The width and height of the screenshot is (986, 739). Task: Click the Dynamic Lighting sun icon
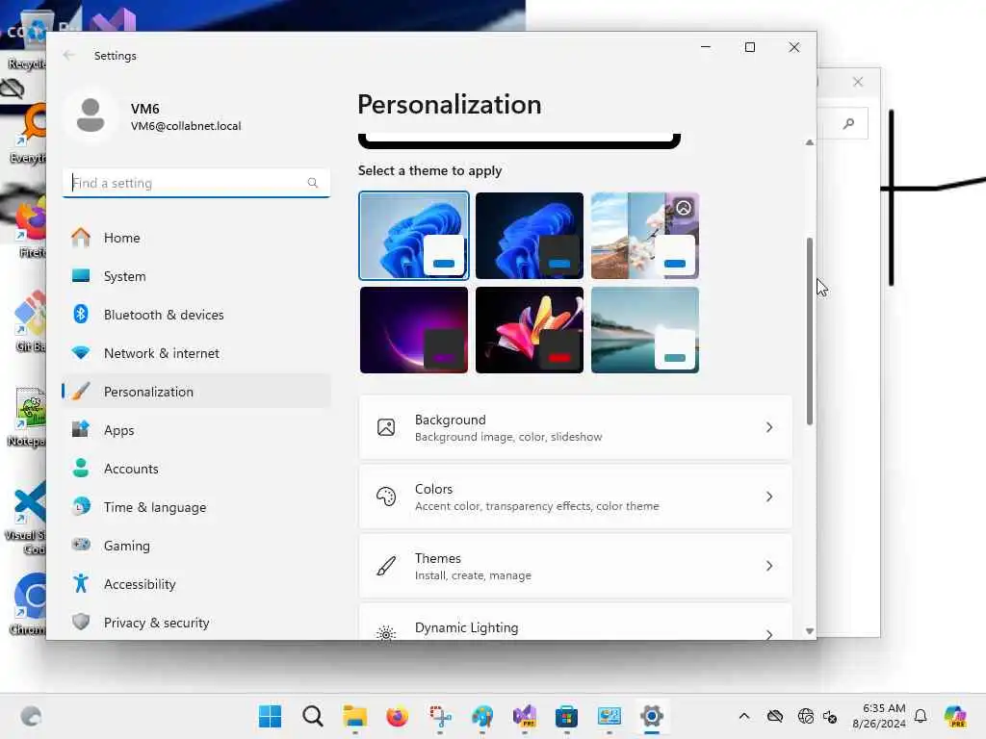pos(386,633)
